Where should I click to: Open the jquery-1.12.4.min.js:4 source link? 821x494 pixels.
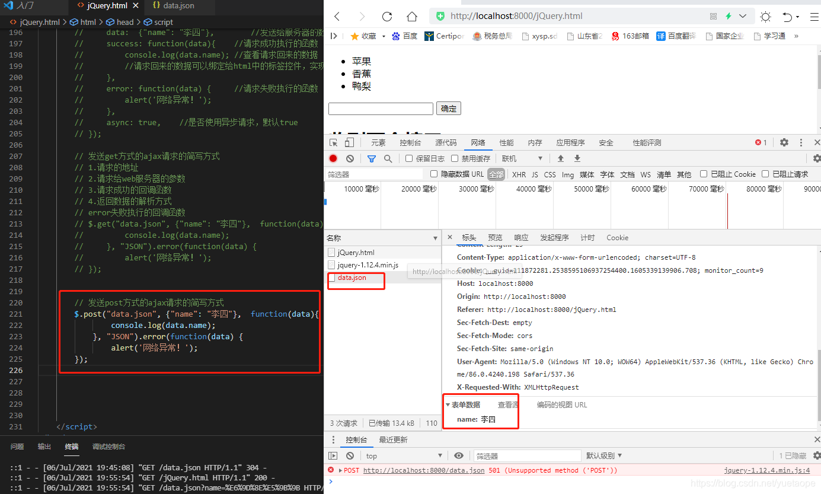point(767,470)
